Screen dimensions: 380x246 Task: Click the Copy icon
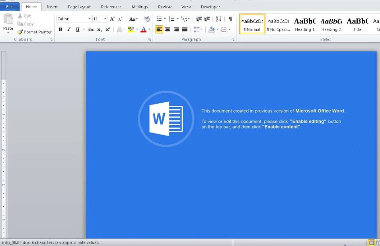[20, 24]
